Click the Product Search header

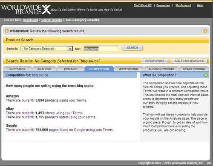[20, 40]
